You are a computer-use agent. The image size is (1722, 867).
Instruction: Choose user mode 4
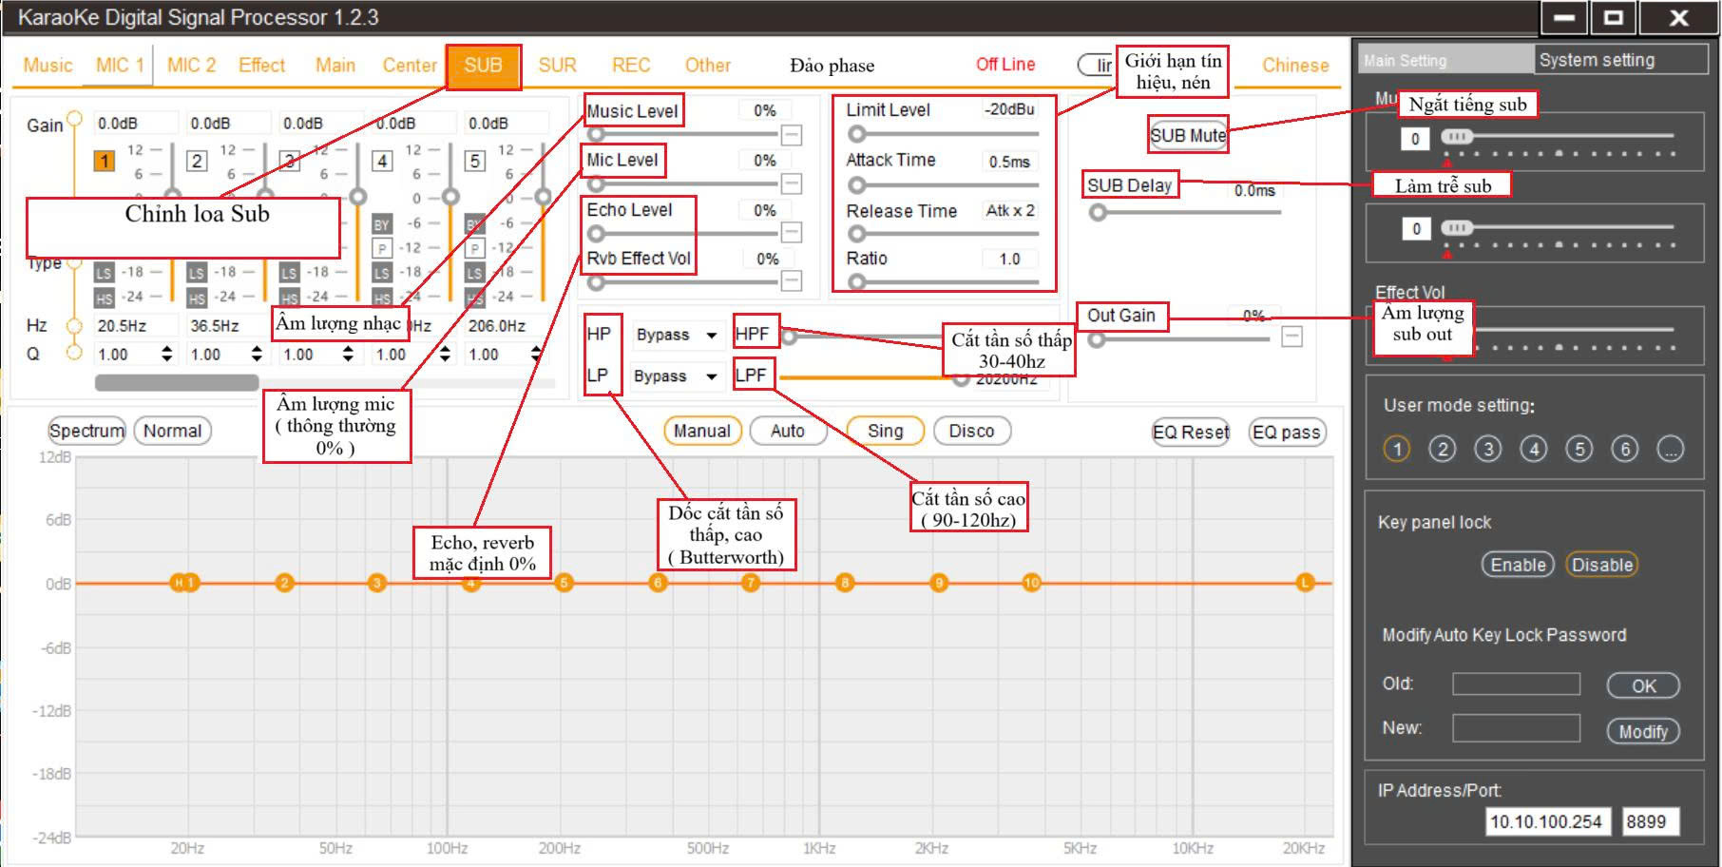click(x=1533, y=449)
